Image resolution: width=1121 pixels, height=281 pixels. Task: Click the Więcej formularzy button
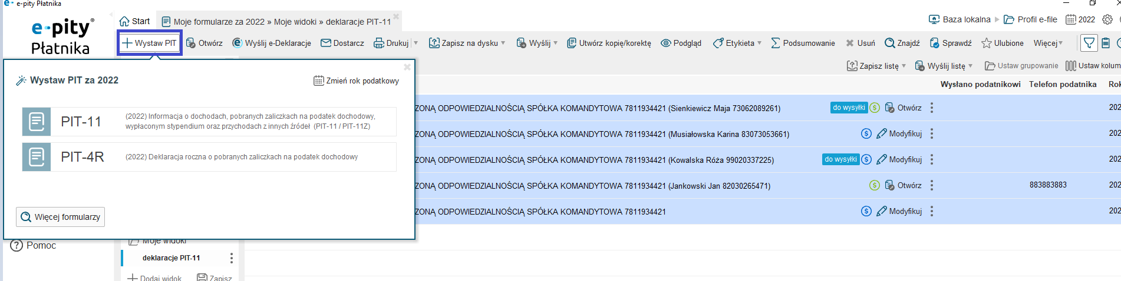tap(60, 217)
